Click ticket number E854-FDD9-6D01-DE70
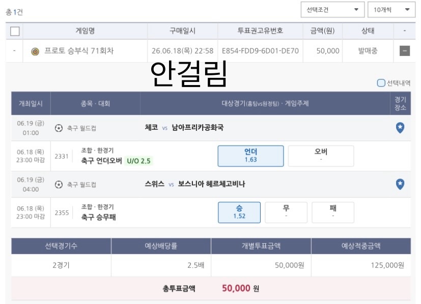This screenshot has width=421, height=304. [260, 51]
